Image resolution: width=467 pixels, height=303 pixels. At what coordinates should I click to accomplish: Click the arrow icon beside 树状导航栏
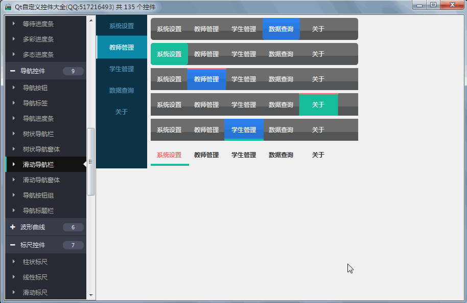point(14,134)
